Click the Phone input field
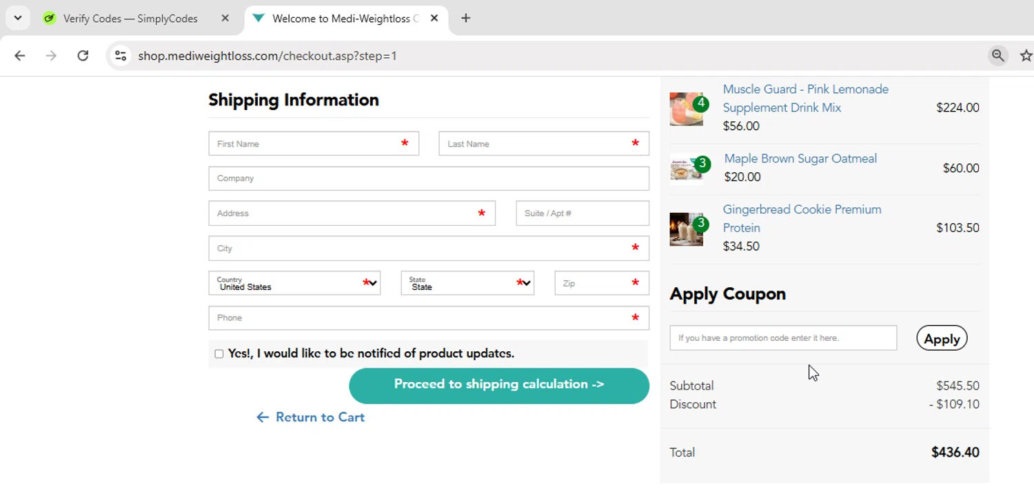The height and width of the screenshot is (493, 1034). coord(429,318)
